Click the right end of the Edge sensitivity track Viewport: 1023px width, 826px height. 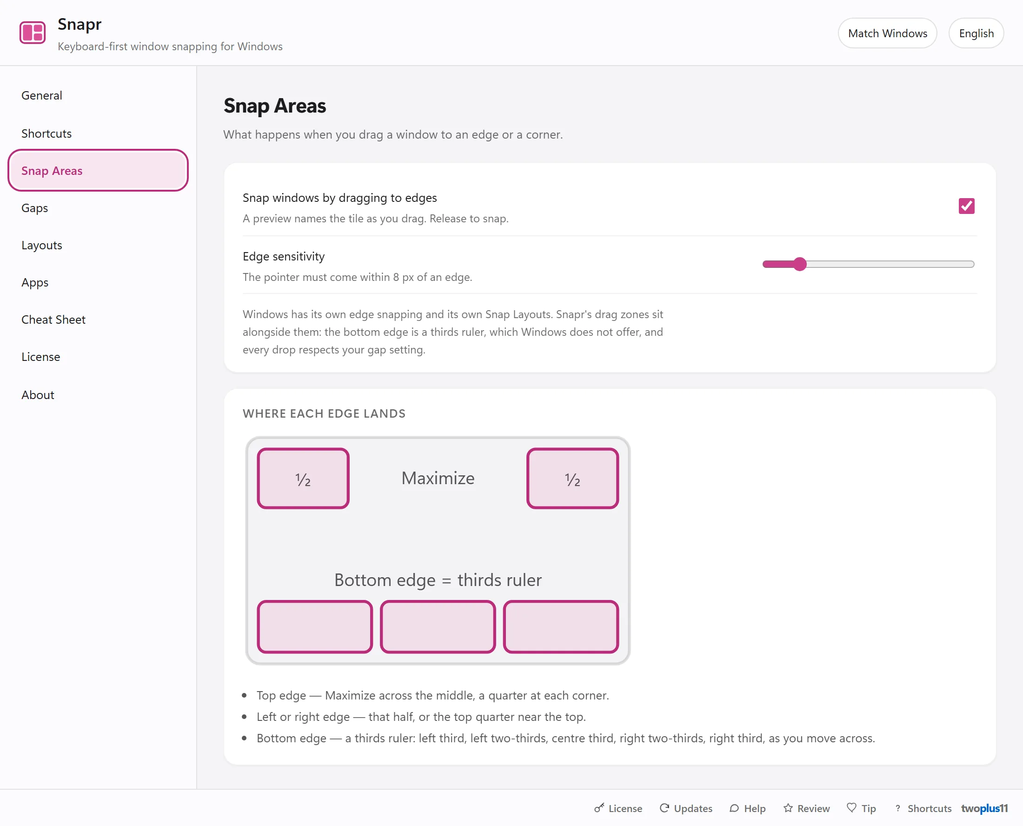point(971,264)
